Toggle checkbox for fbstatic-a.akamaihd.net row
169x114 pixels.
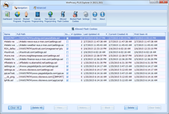67,63
